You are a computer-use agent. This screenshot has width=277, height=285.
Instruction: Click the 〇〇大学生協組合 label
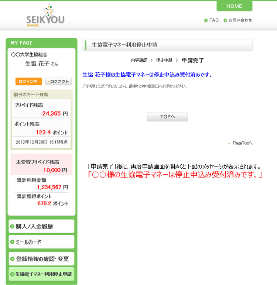[x=29, y=55]
